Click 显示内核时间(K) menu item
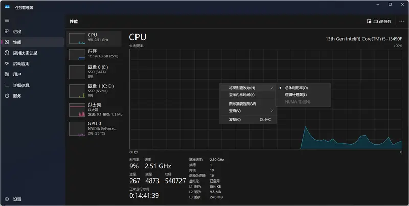 pyautogui.click(x=248, y=95)
